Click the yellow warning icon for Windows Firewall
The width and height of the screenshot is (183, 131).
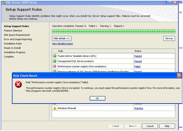54,108
